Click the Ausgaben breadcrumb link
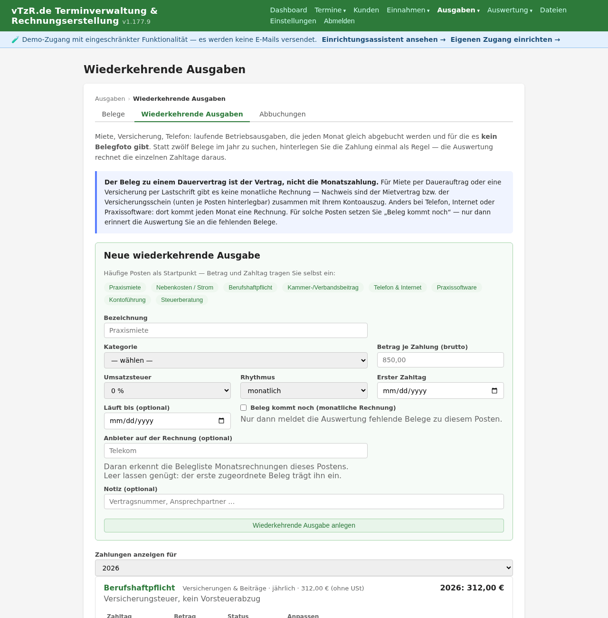The height and width of the screenshot is (618, 608). coord(110,99)
